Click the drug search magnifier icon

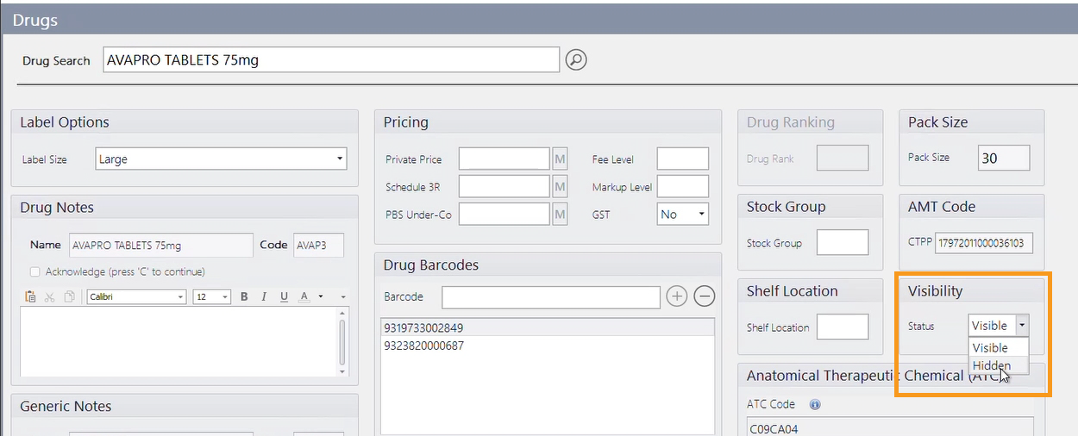576,60
